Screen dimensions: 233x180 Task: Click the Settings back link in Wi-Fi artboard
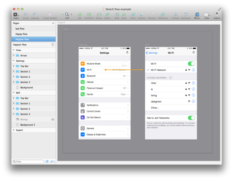[x=152, y=53]
